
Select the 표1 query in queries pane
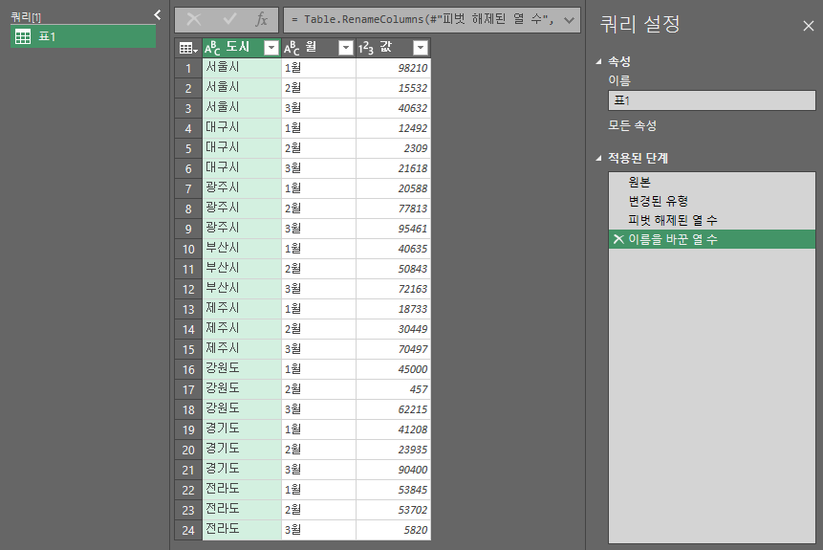pos(83,36)
